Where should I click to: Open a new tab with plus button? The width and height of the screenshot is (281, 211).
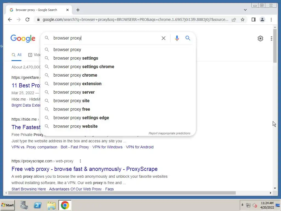click(x=78, y=10)
